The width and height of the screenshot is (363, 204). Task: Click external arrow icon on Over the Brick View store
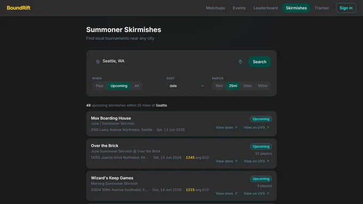235,161
